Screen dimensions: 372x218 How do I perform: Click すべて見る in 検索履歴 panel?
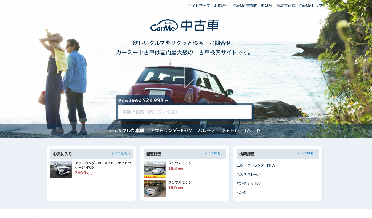point(307,154)
